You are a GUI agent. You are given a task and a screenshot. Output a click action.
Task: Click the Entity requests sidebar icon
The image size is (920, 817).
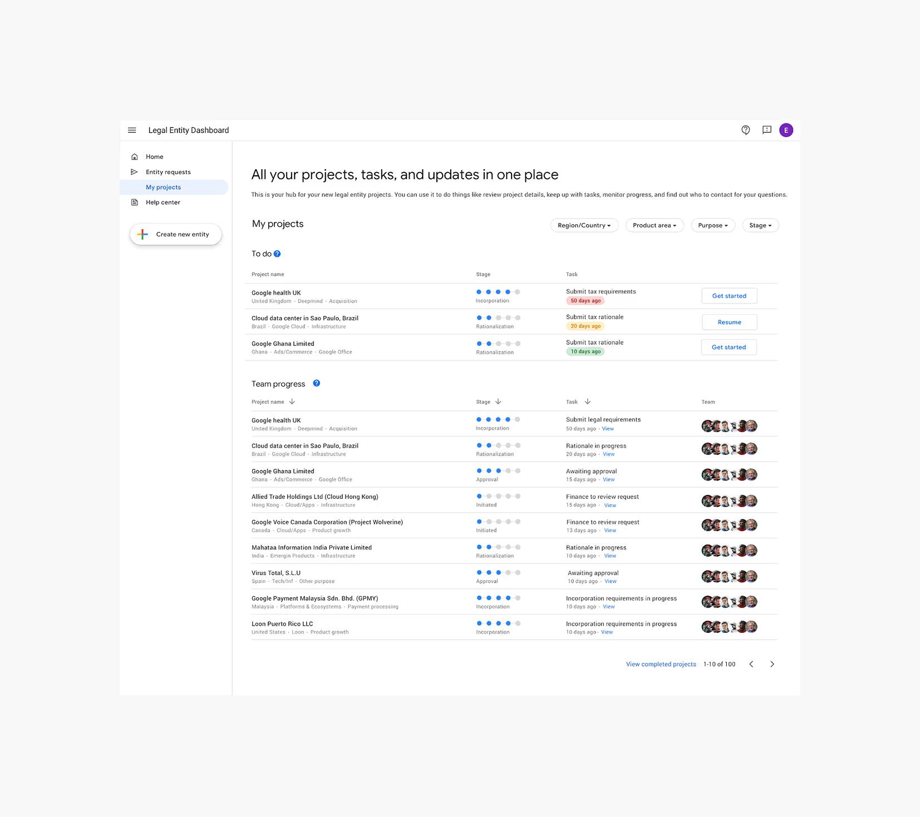134,172
